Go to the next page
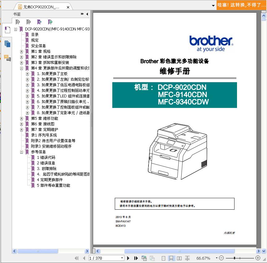Screen dimensions: 267x263 click(128, 258)
